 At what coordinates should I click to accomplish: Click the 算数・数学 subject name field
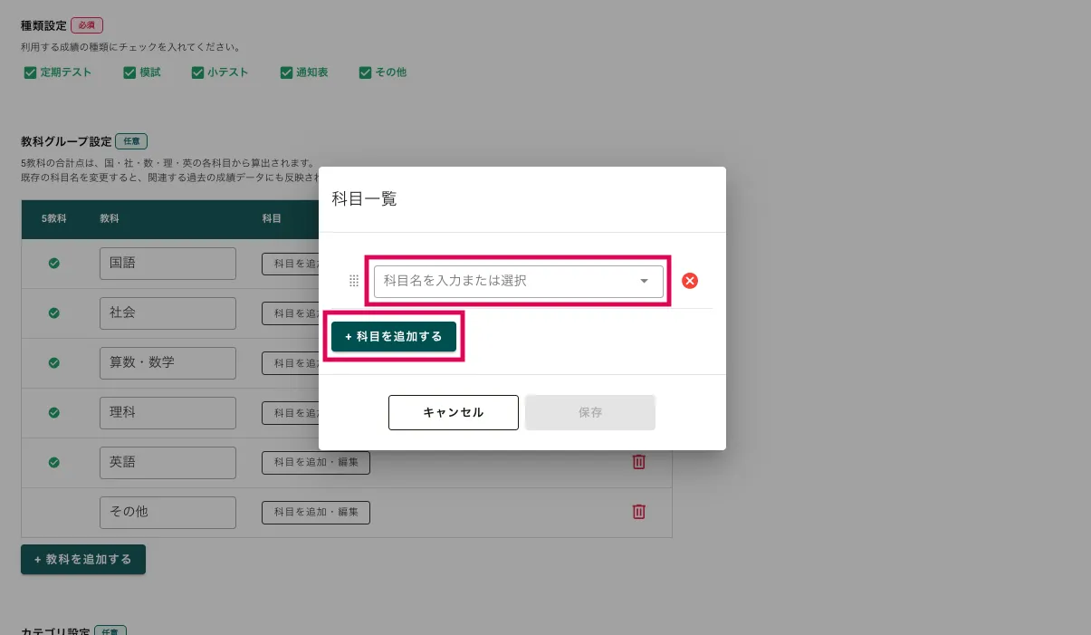tap(167, 362)
